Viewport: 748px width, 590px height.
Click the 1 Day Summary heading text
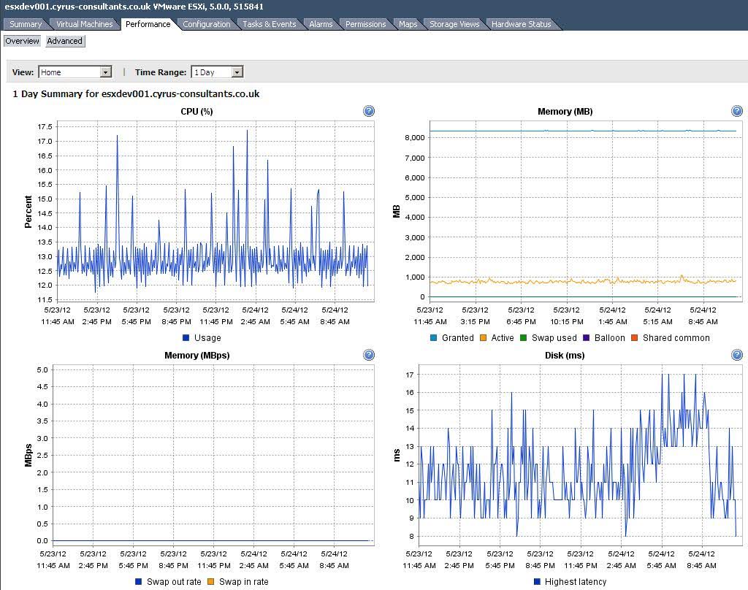pyautogui.click(x=136, y=93)
